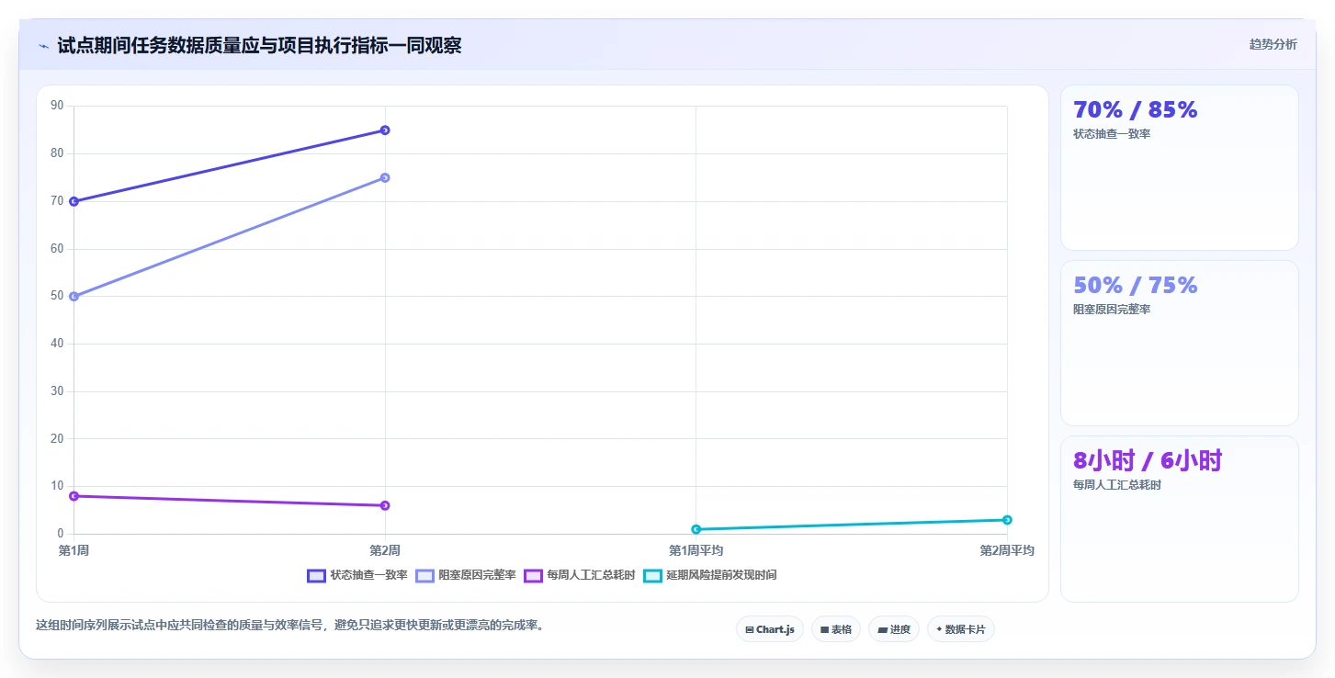Screen dimensions: 1335x678
Task: Click the 第1周平均 x-axis label
Action: pos(696,550)
